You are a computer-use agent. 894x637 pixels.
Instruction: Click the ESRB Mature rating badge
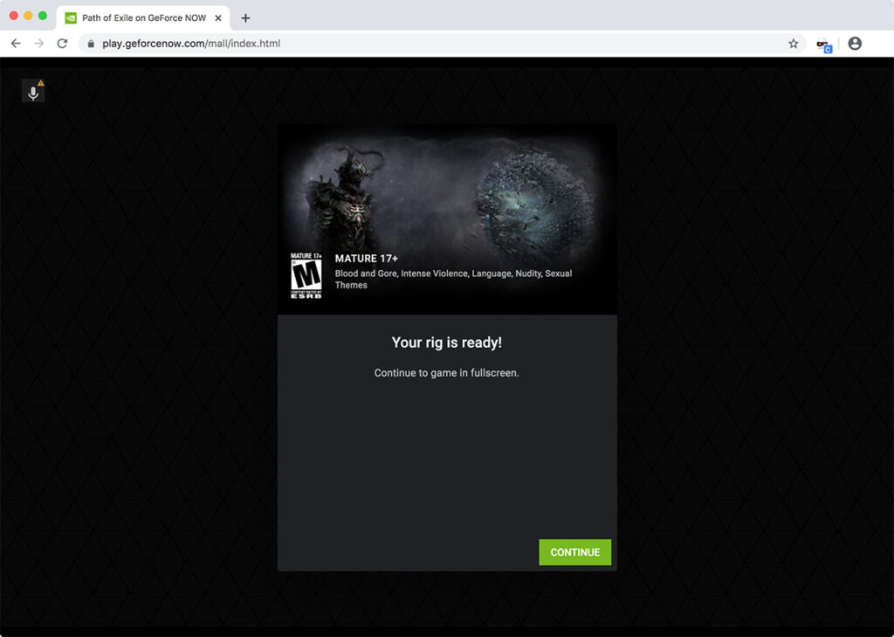(x=306, y=276)
